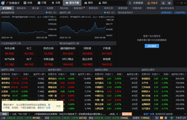Screen dimensions: 187x120
Task: Sort by 融资买入增长 column header
Action: pyautogui.click(x=85, y=74)
